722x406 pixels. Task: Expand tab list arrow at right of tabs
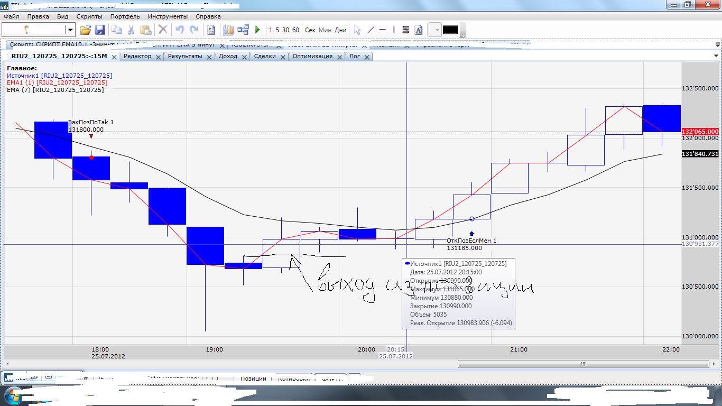click(716, 56)
